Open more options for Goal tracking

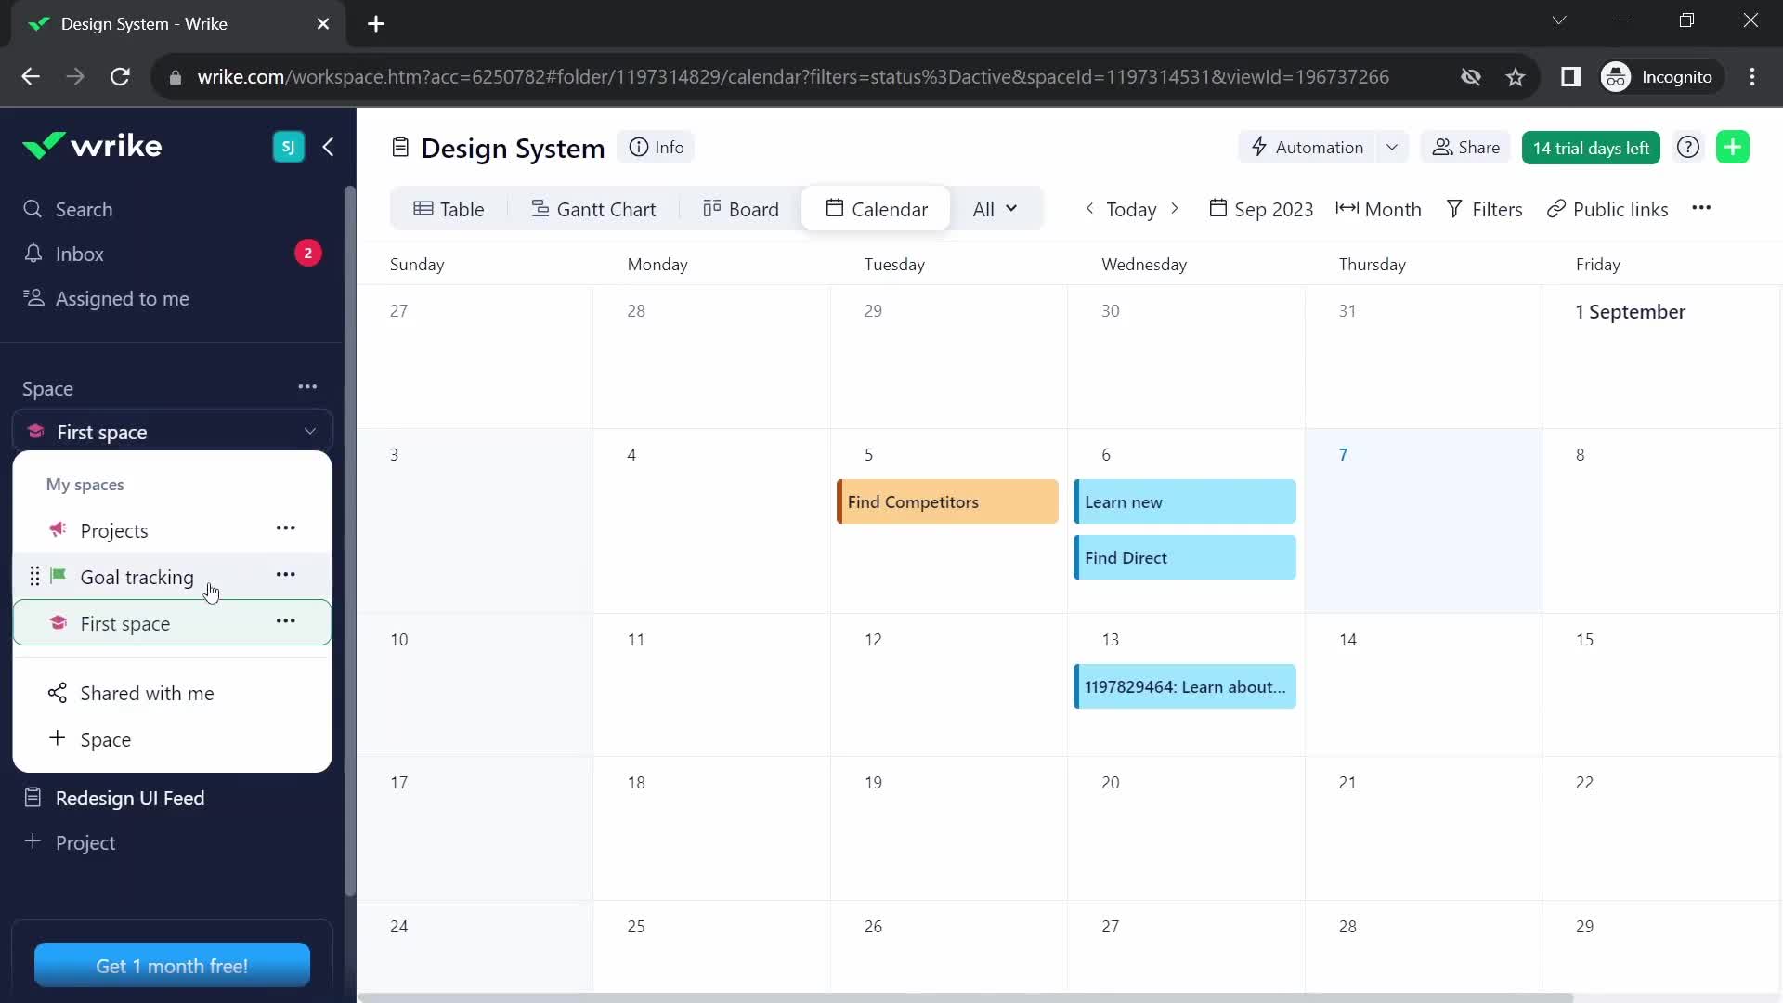tap(286, 574)
